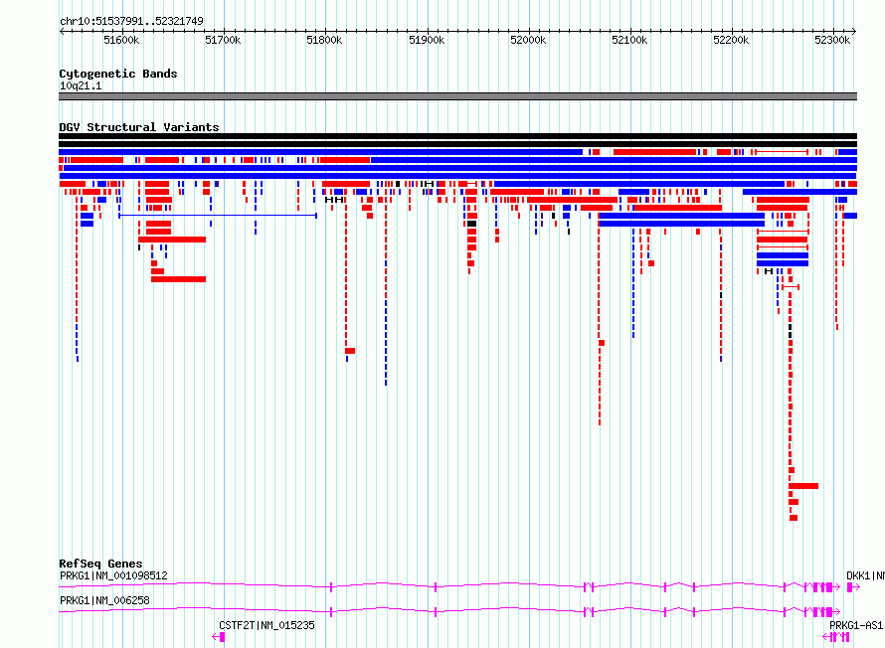Select the PRKG1-AS1 magenta exon glyph
The height and width of the screenshot is (648, 885).
[836, 637]
